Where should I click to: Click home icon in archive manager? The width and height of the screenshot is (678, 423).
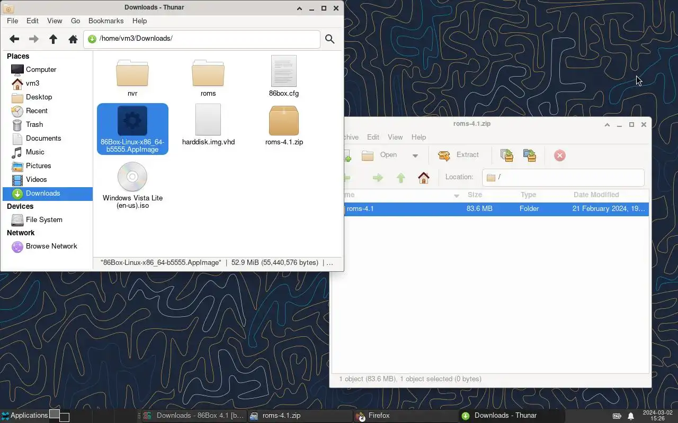[424, 178]
